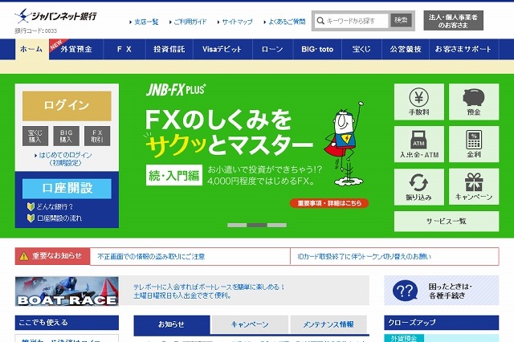Switch to the お知らせ tab

point(171,324)
